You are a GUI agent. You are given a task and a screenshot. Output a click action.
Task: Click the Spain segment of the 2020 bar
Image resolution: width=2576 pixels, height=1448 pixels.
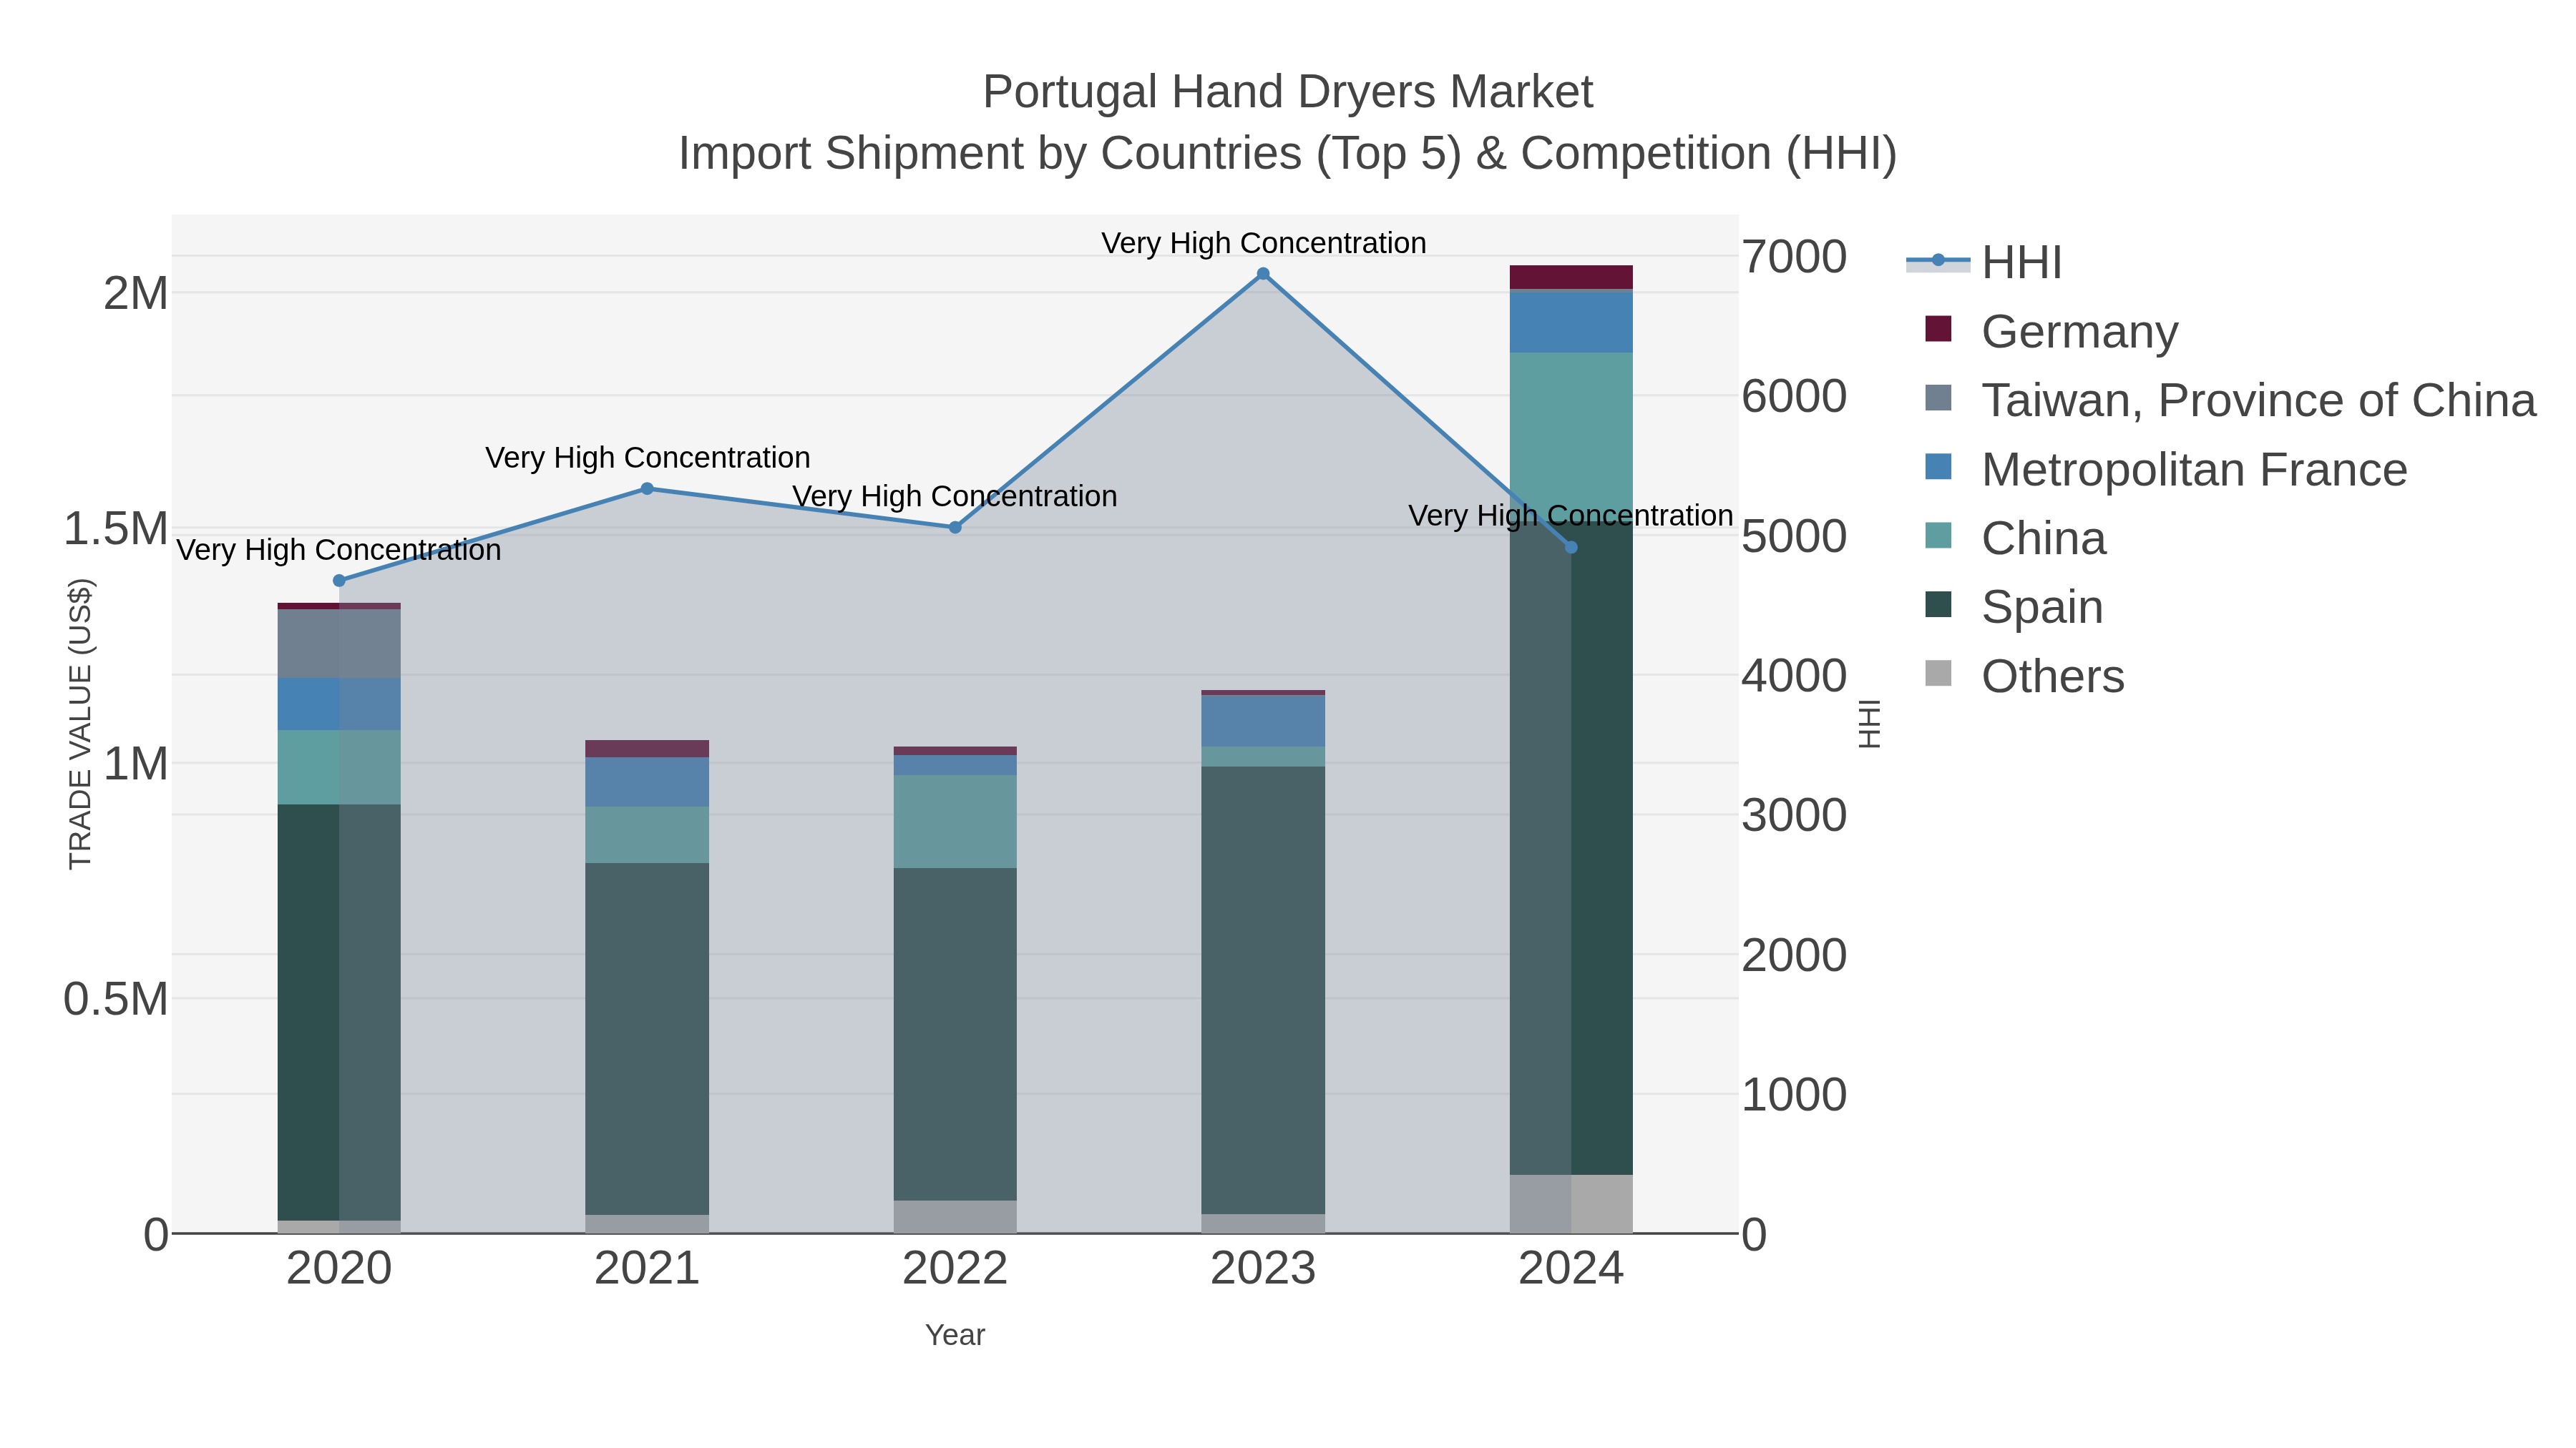click(339, 1013)
